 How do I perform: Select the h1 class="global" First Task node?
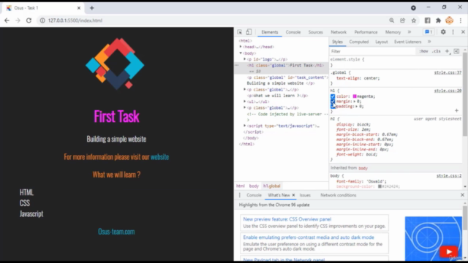(x=285, y=65)
